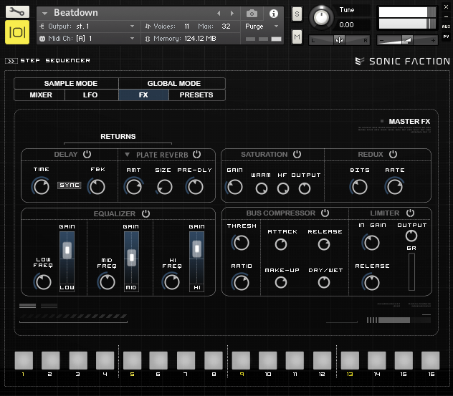Switch to the Presets tab
Image resolution: width=453 pixels, height=396 pixels.
pyautogui.click(x=196, y=95)
